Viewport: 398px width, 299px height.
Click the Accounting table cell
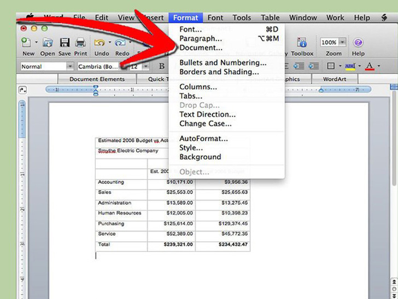pyautogui.click(x=121, y=184)
